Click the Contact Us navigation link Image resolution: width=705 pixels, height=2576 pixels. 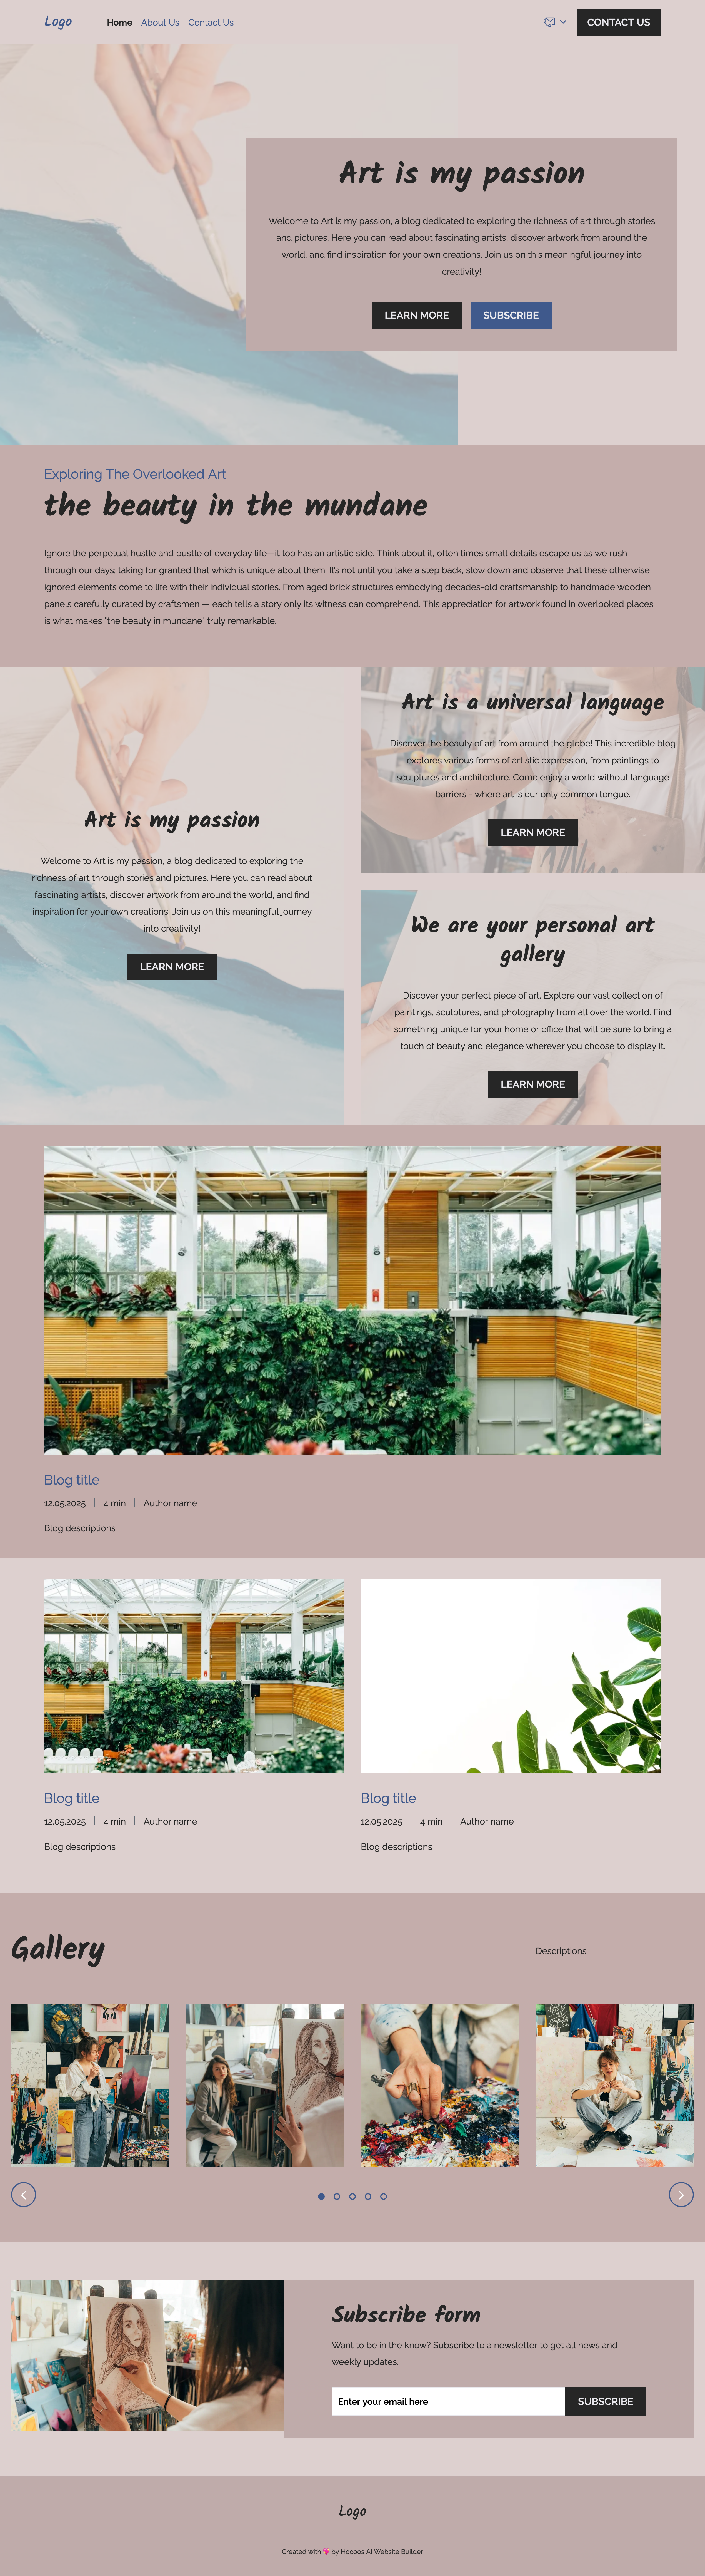point(210,21)
